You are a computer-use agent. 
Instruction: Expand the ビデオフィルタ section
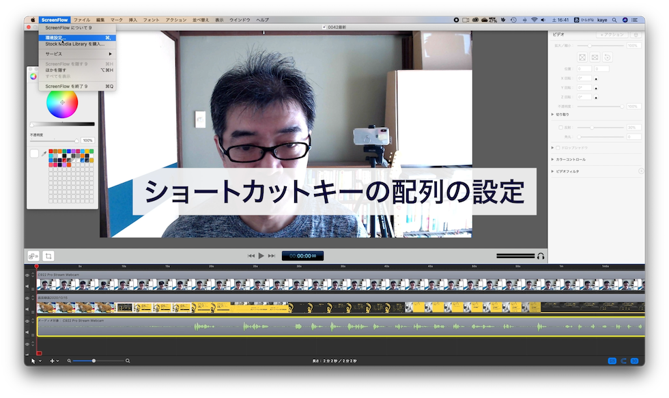[553, 171]
